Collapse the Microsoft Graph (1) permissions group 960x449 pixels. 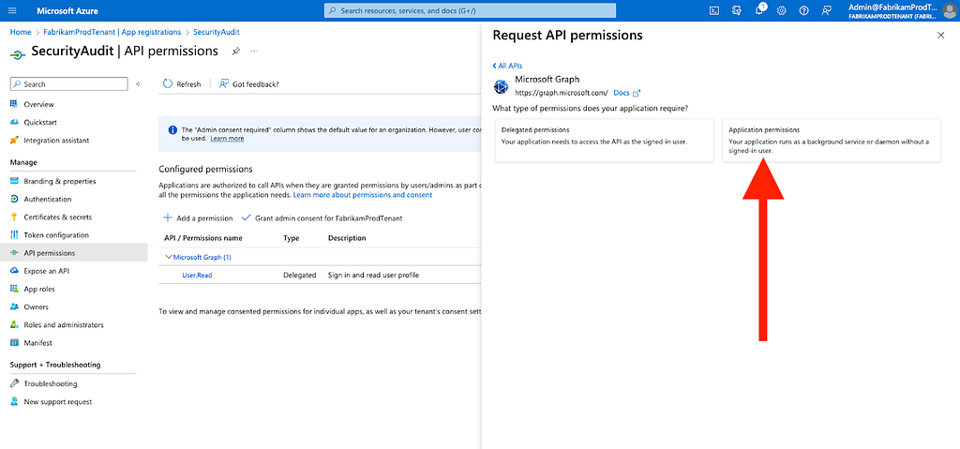click(169, 257)
